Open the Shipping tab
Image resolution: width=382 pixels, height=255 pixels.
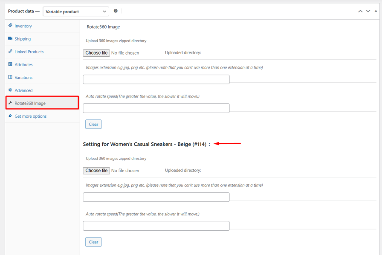(42, 39)
